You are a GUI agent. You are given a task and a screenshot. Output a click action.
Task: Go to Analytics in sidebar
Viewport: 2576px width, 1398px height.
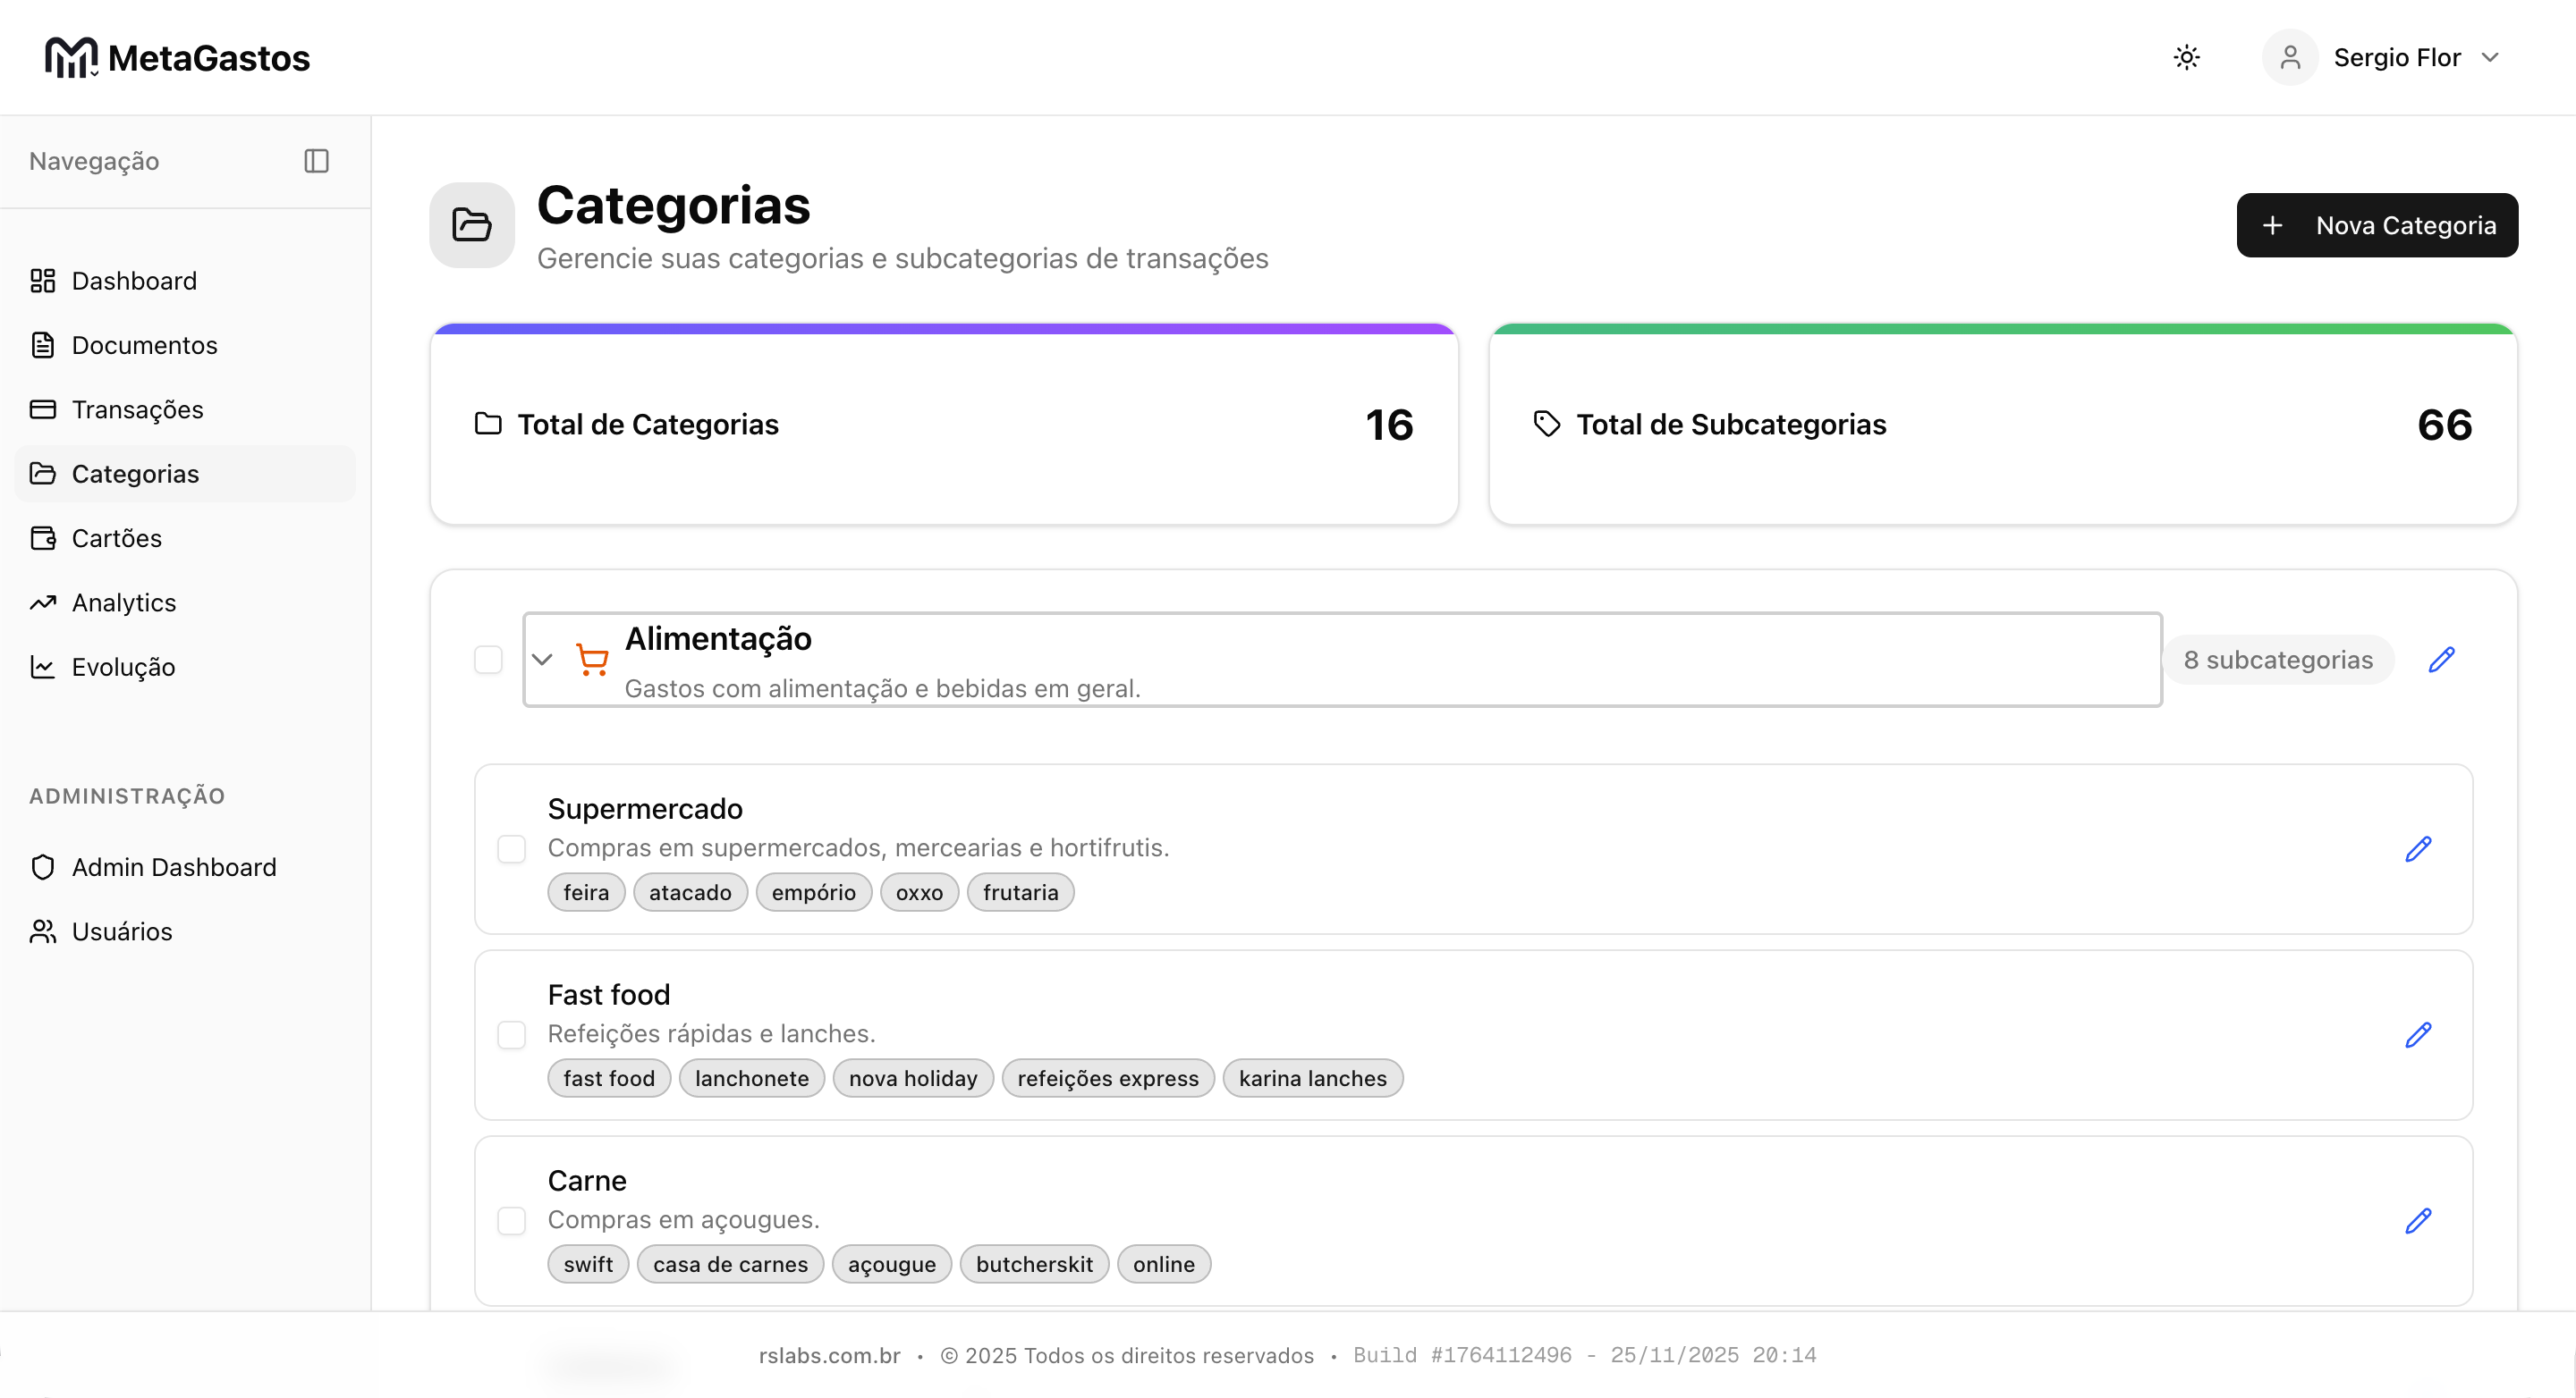pos(123,602)
